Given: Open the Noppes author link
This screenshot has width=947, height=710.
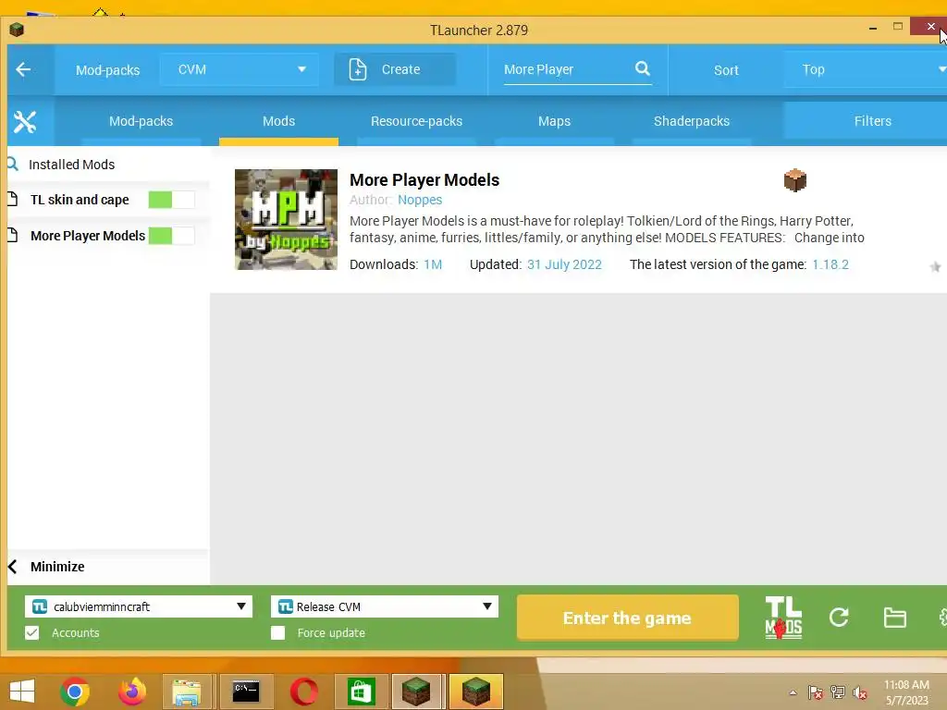Looking at the screenshot, I should click(420, 200).
